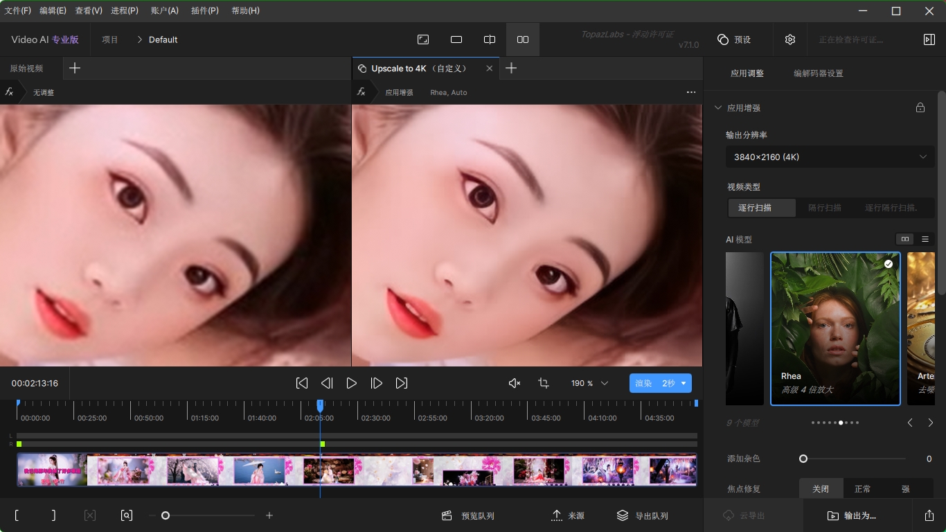Play the video preview
The image size is (946, 532).
point(351,383)
